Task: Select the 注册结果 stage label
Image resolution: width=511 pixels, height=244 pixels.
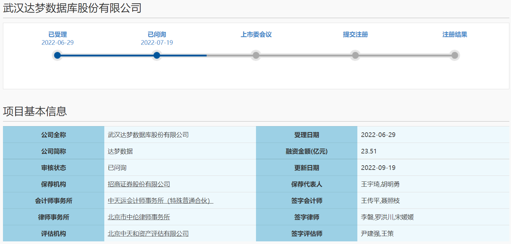Action: coord(454,34)
